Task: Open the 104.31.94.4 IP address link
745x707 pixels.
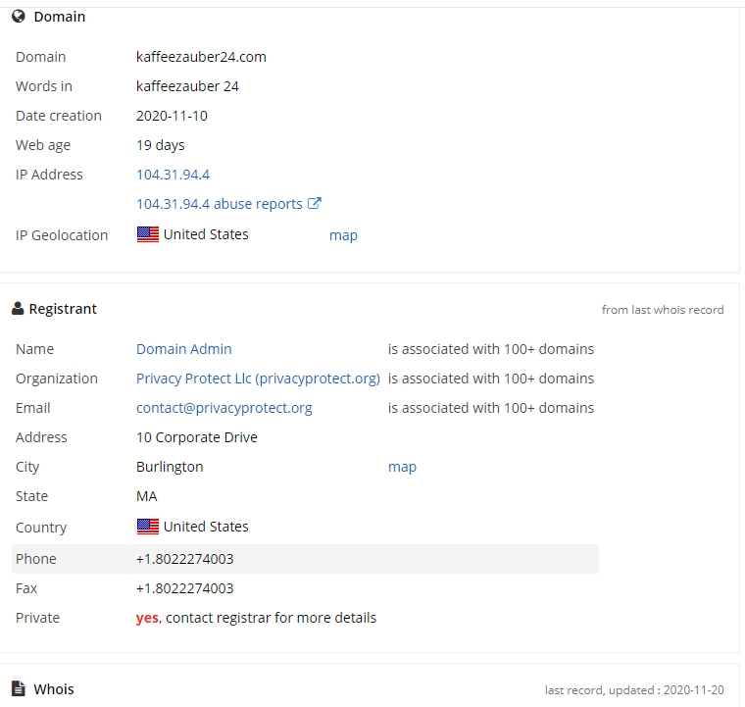Action: [173, 175]
